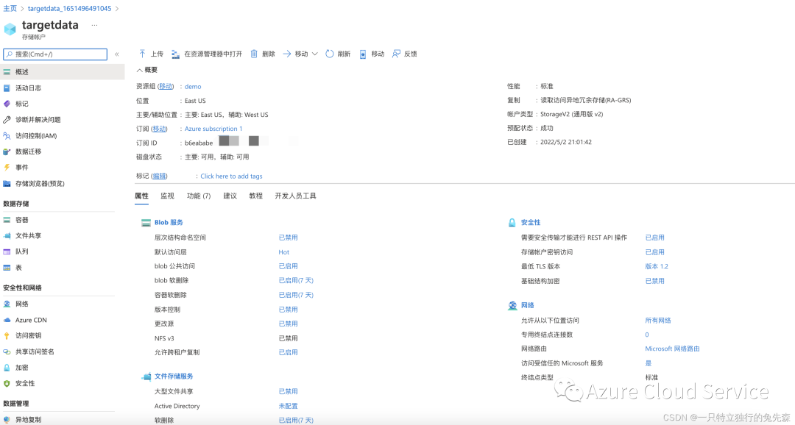Click the 上传 upload arrow icon

(x=142, y=54)
